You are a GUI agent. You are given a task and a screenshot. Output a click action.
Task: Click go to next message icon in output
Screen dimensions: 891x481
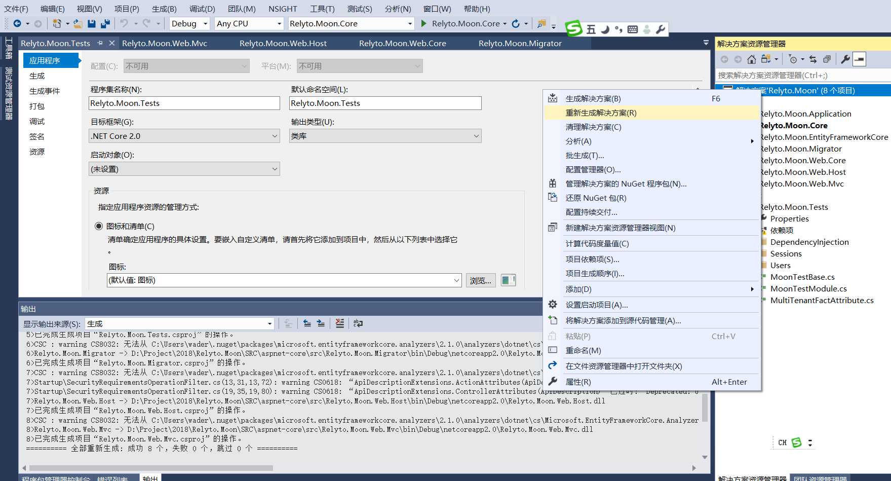click(x=321, y=323)
